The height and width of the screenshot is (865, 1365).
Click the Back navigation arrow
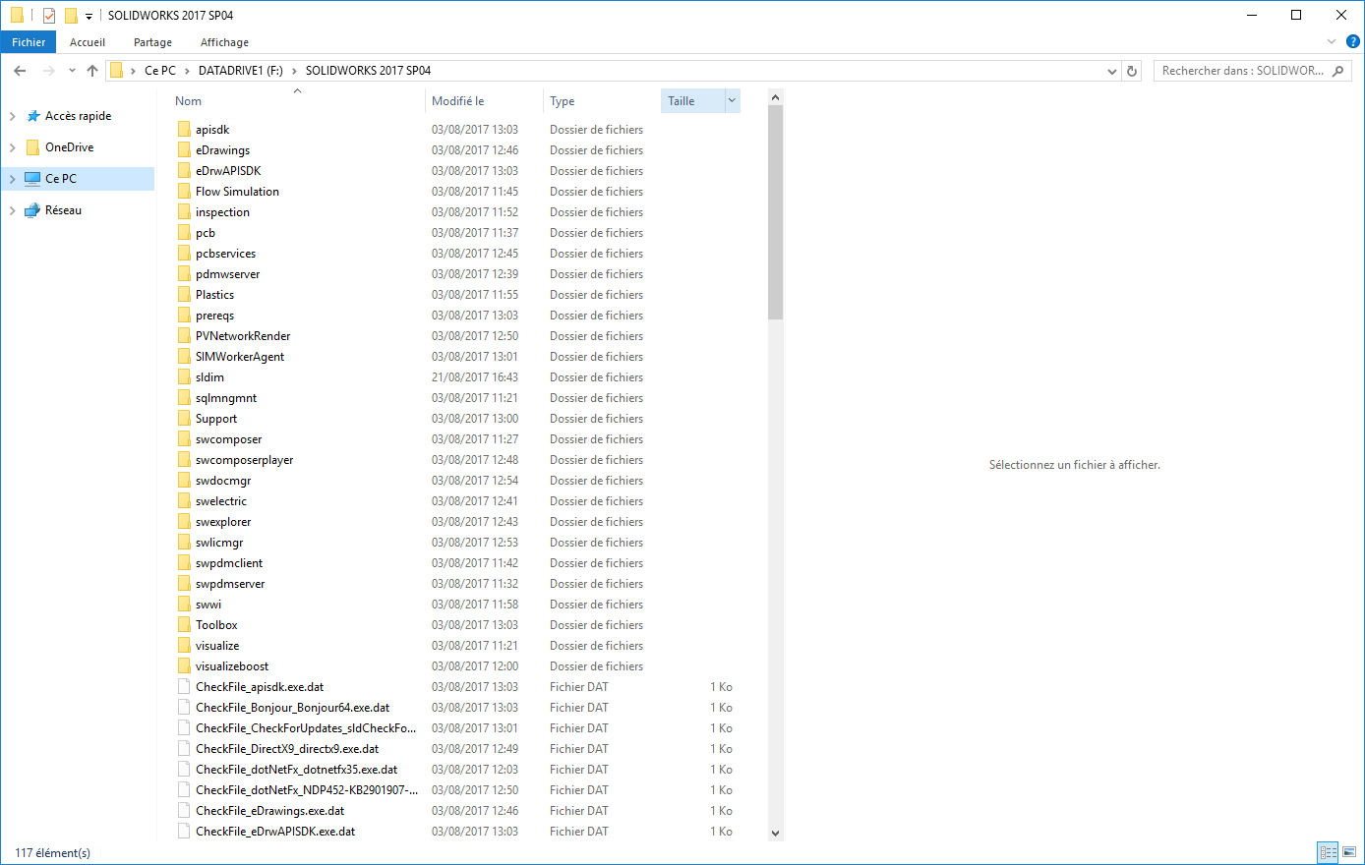coord(20,71)
